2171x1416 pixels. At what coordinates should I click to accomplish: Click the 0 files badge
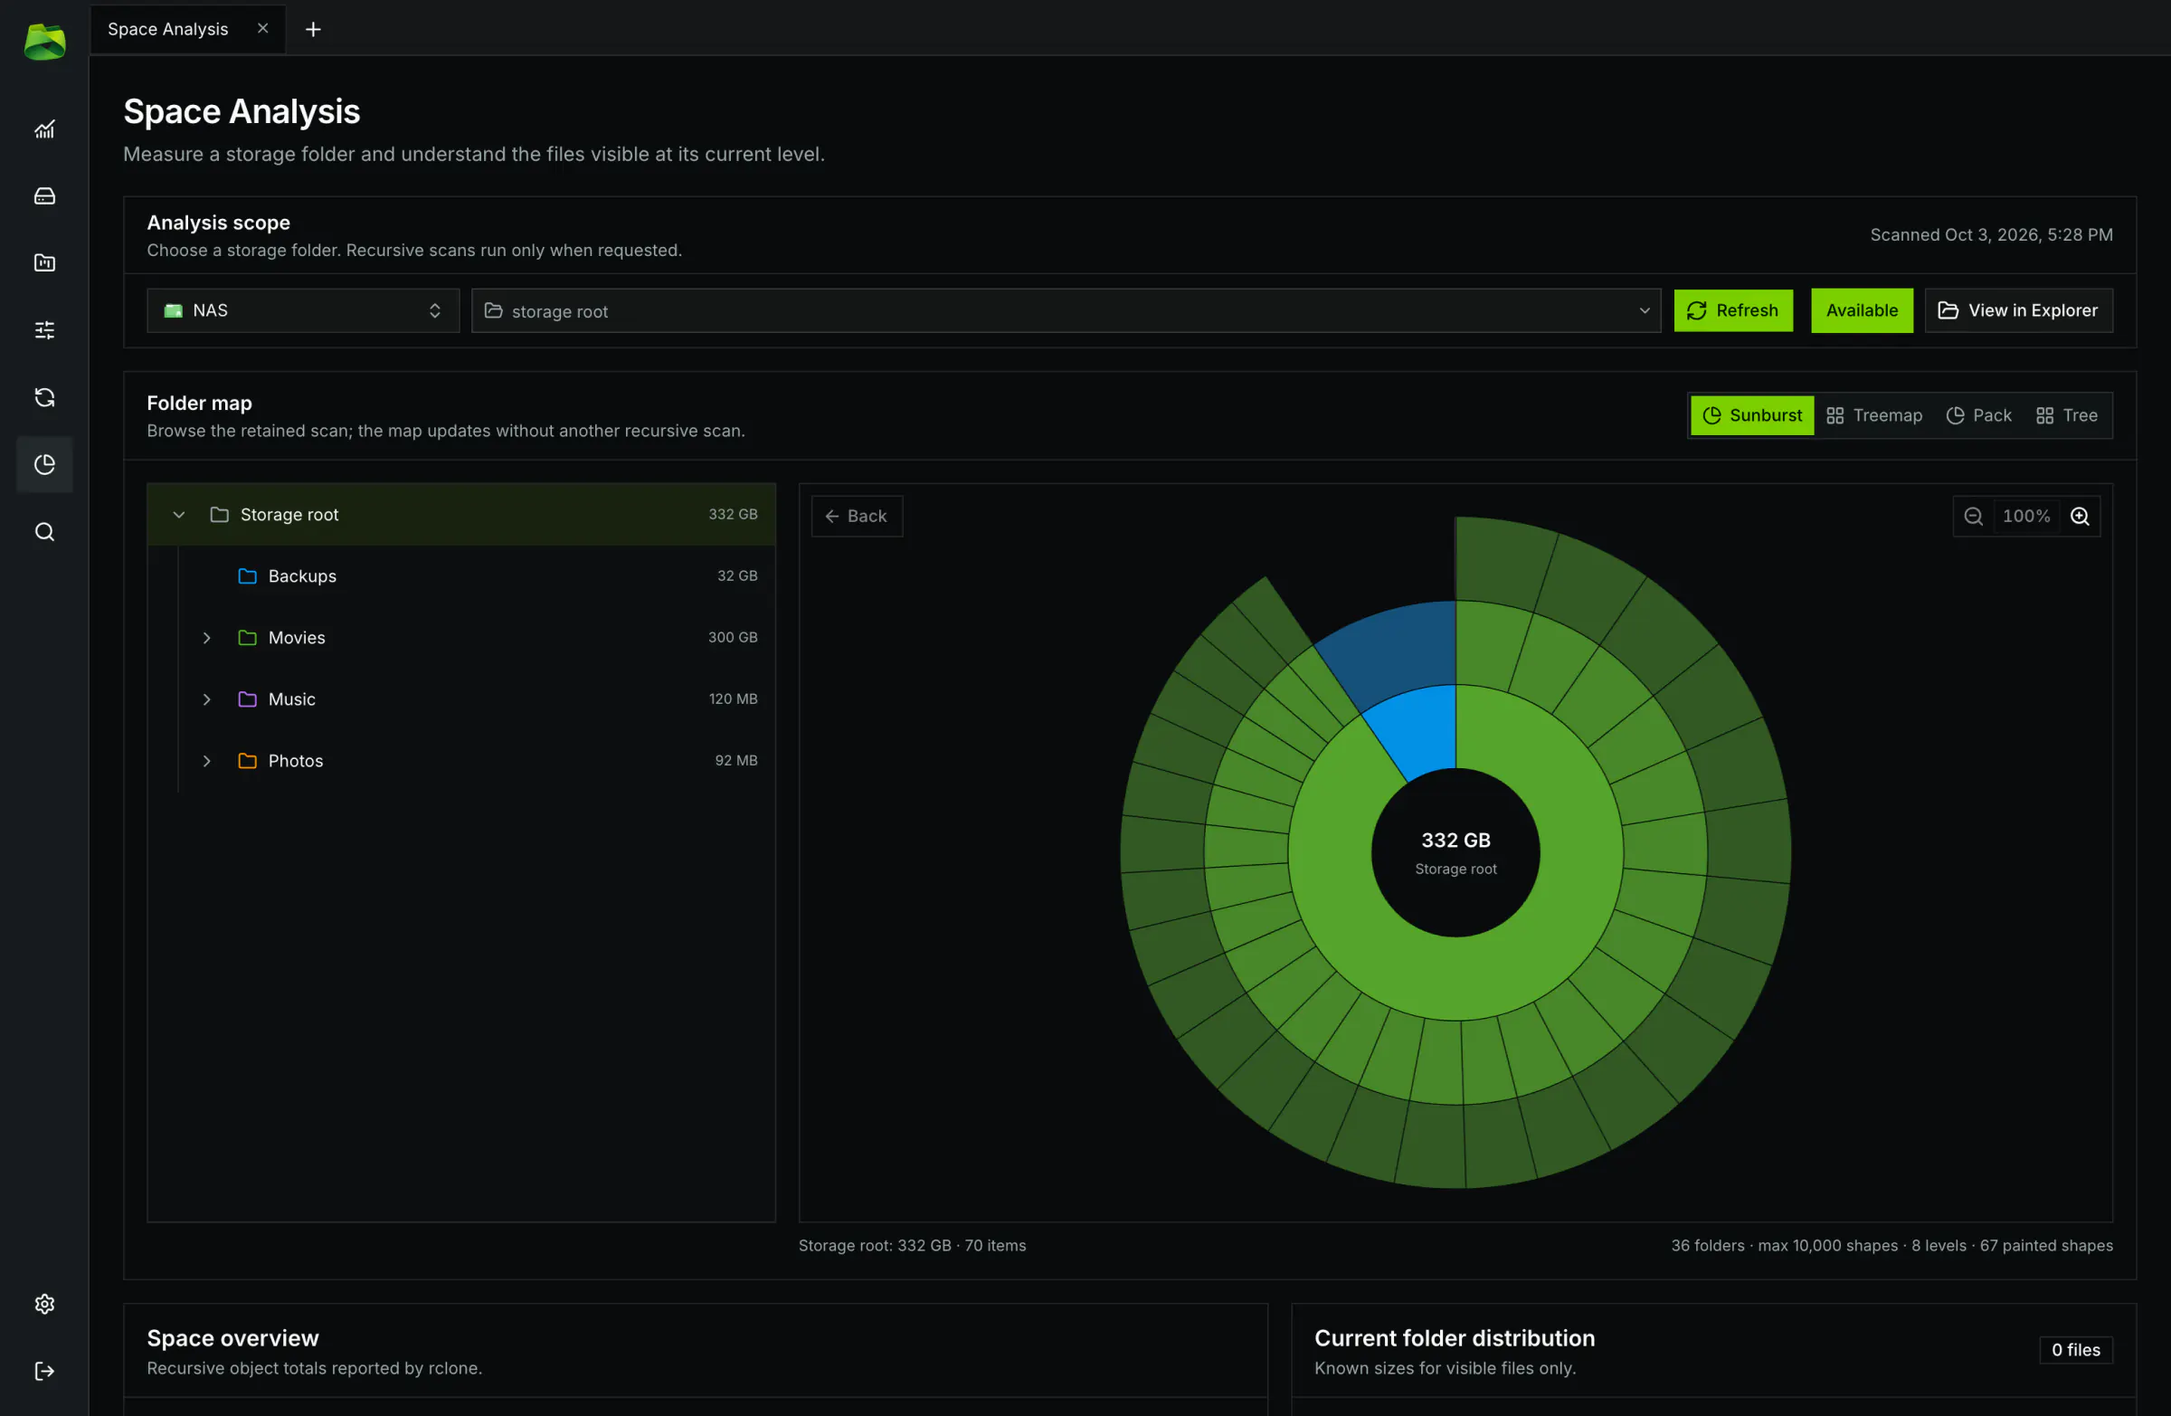pyautogui.click(x=2075, y=1349)
